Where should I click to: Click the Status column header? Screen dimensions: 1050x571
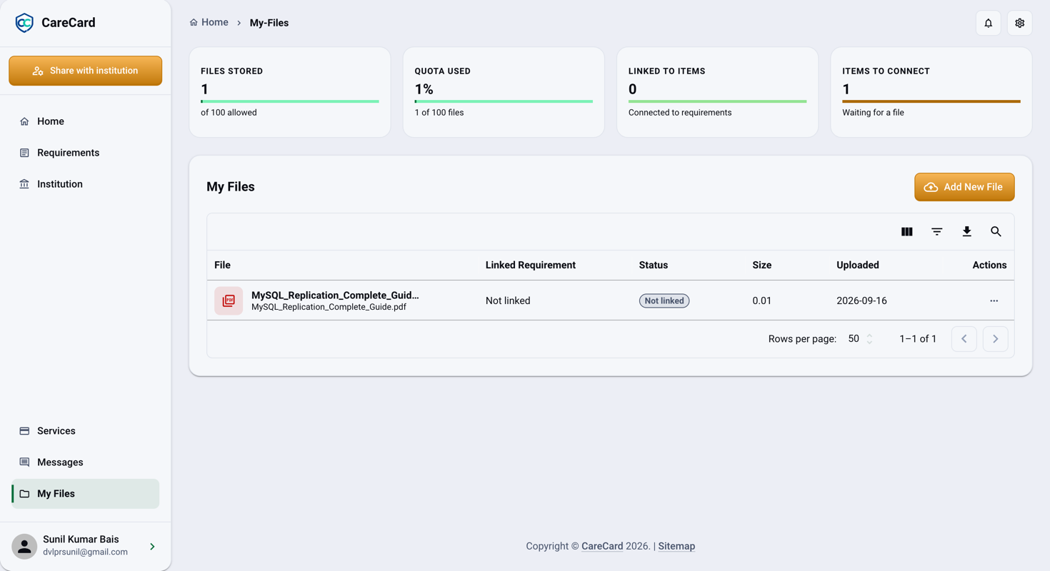654,265
